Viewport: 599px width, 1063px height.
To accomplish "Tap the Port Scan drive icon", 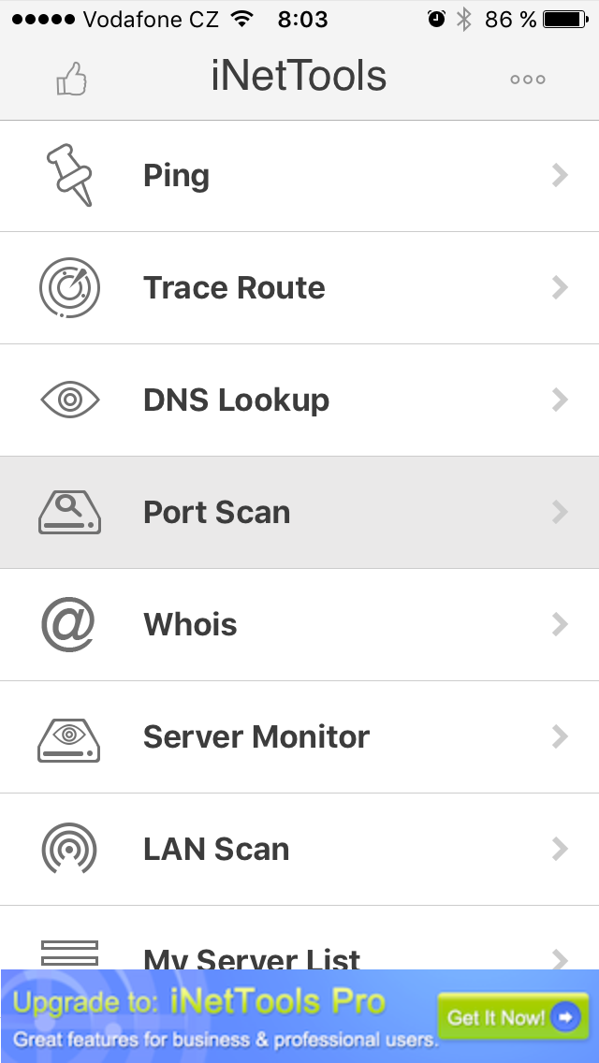I will (x=70, y=513).
